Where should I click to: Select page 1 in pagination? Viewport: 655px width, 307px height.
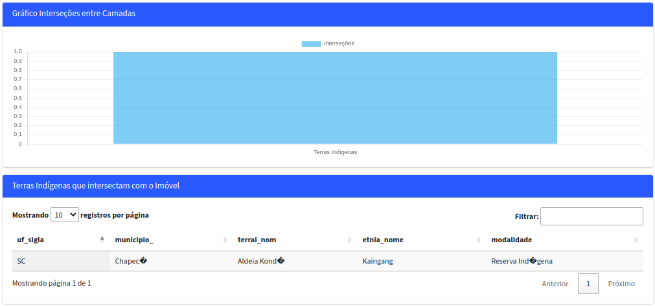coord(588,284)
